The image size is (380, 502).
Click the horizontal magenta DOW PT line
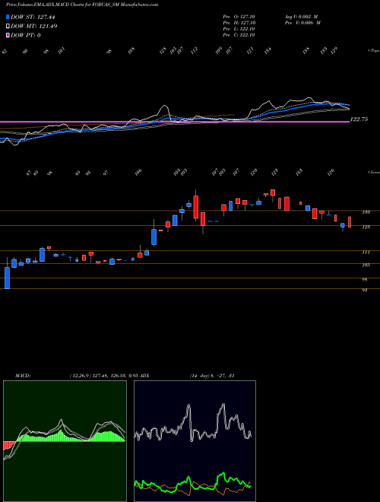(x=175, y=122)
